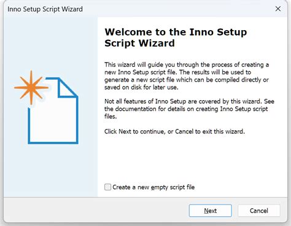Click the Next button to continue
The image size is (291, 226).
pyautogui.click(x=211, y=211)
